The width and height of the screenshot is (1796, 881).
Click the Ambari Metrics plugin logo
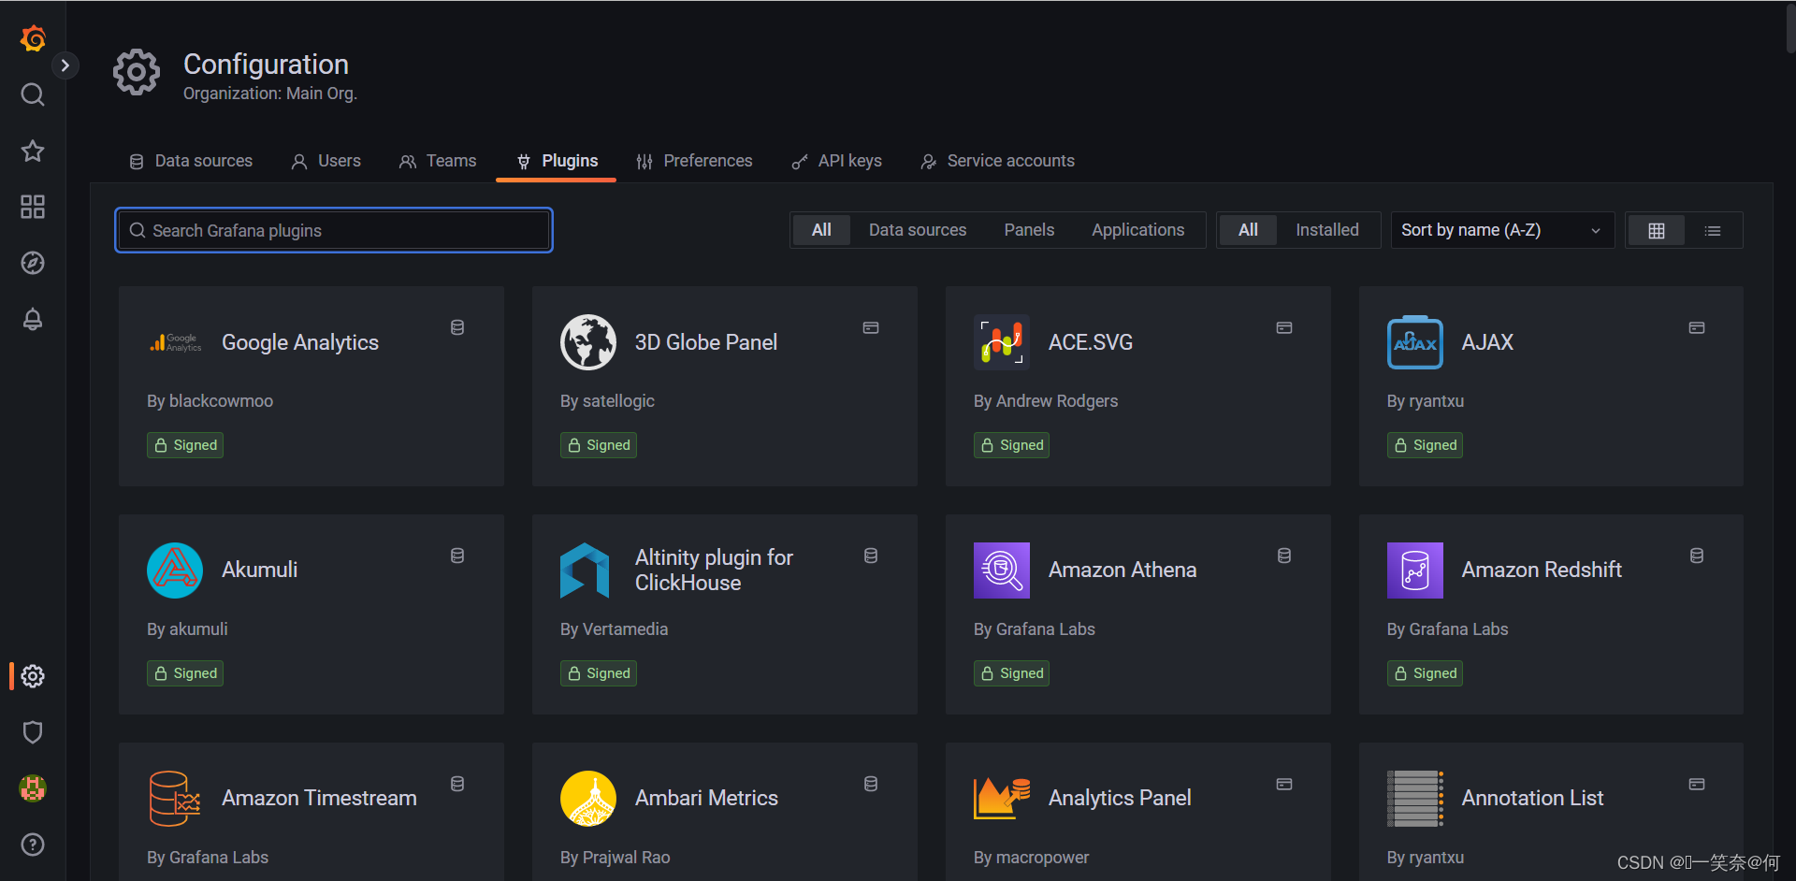588,799
